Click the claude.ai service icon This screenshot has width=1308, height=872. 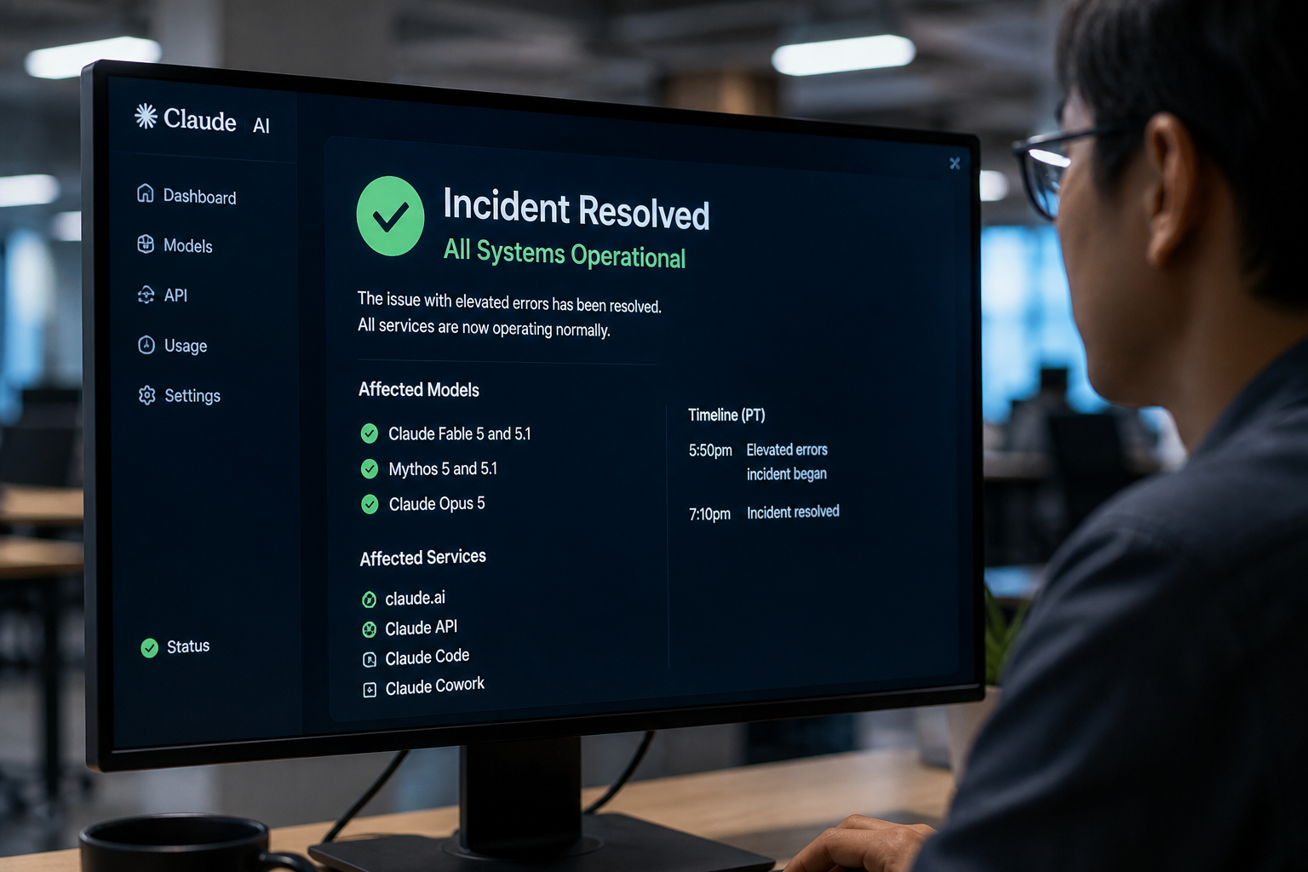(369, 599)
